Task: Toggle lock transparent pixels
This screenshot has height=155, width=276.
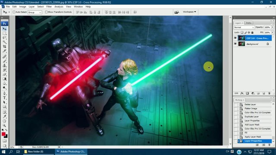Action: pyautogui.click(x=242, y=33)
